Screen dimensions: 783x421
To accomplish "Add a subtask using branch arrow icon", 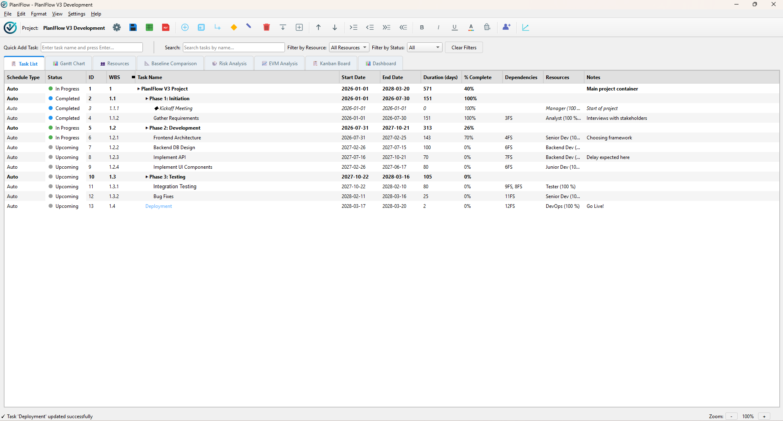I will pyautogui.click(x=218, y=27).
